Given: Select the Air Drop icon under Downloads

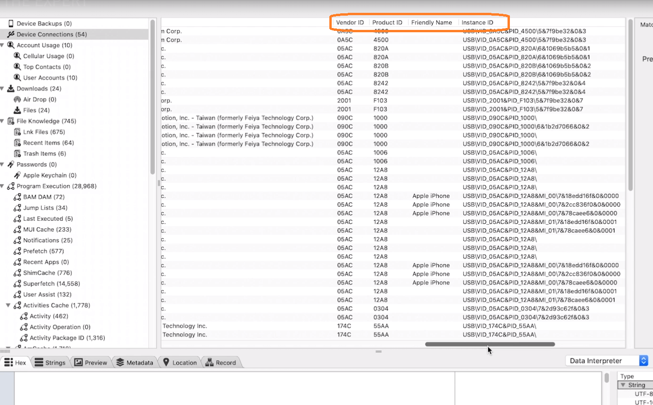Looking at the screenshot, I should 18,99.
